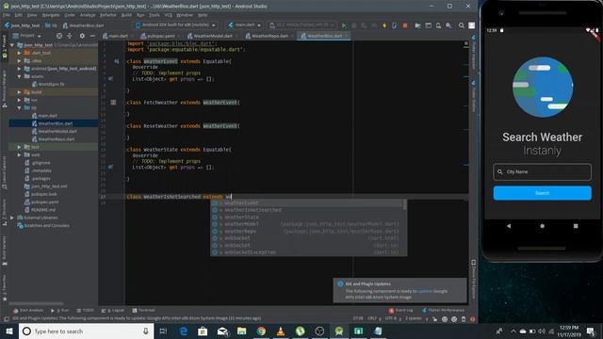603x339 pixels.
Task: Open the Chrome icon in the taskbar
Action: click(261, 331)
